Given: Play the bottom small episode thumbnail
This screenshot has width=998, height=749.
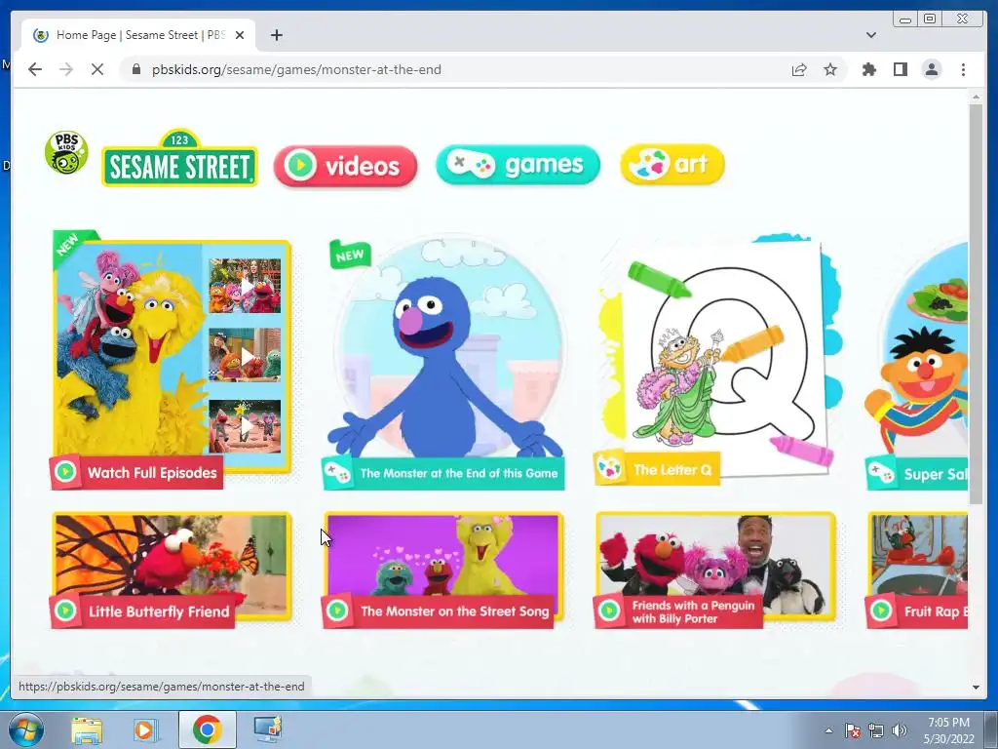Looking at the screenshot, I should [x=245, y=426].
